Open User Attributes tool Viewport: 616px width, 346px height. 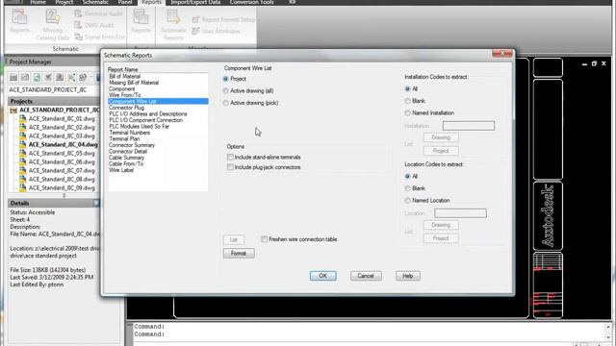[x=216, y=31]
